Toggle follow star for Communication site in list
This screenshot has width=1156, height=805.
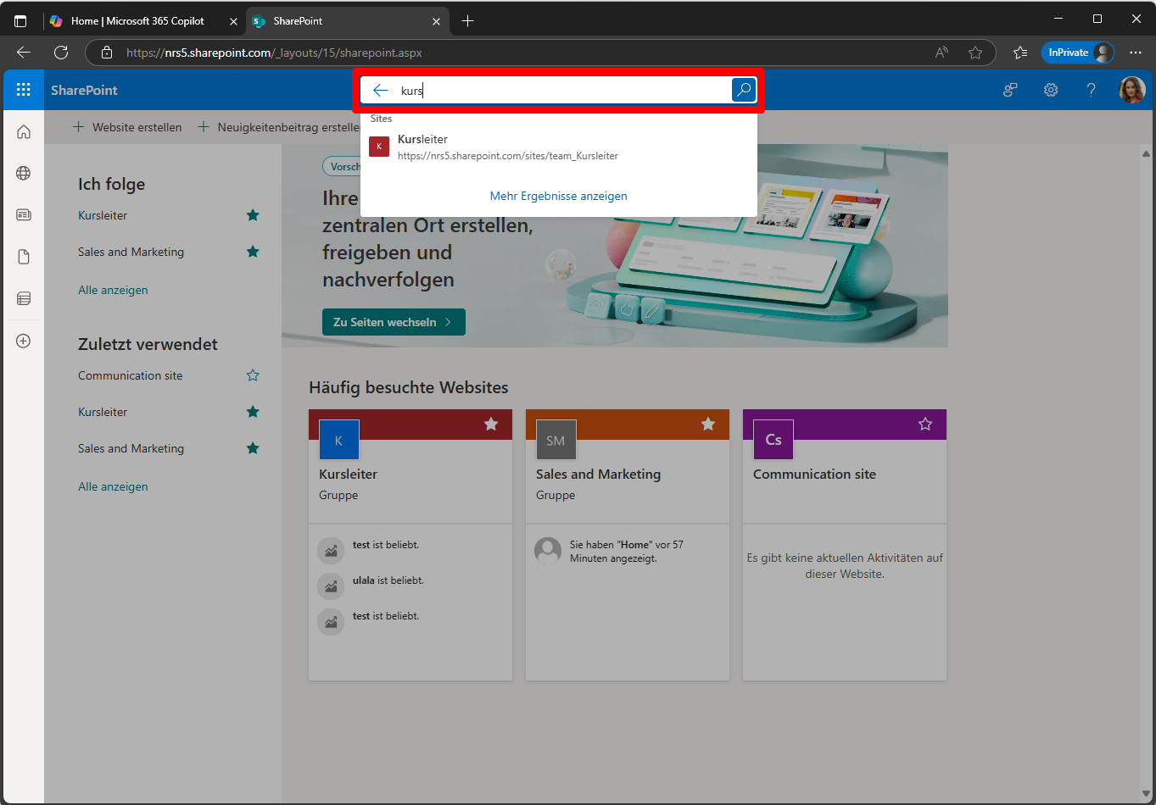(253, 375)
